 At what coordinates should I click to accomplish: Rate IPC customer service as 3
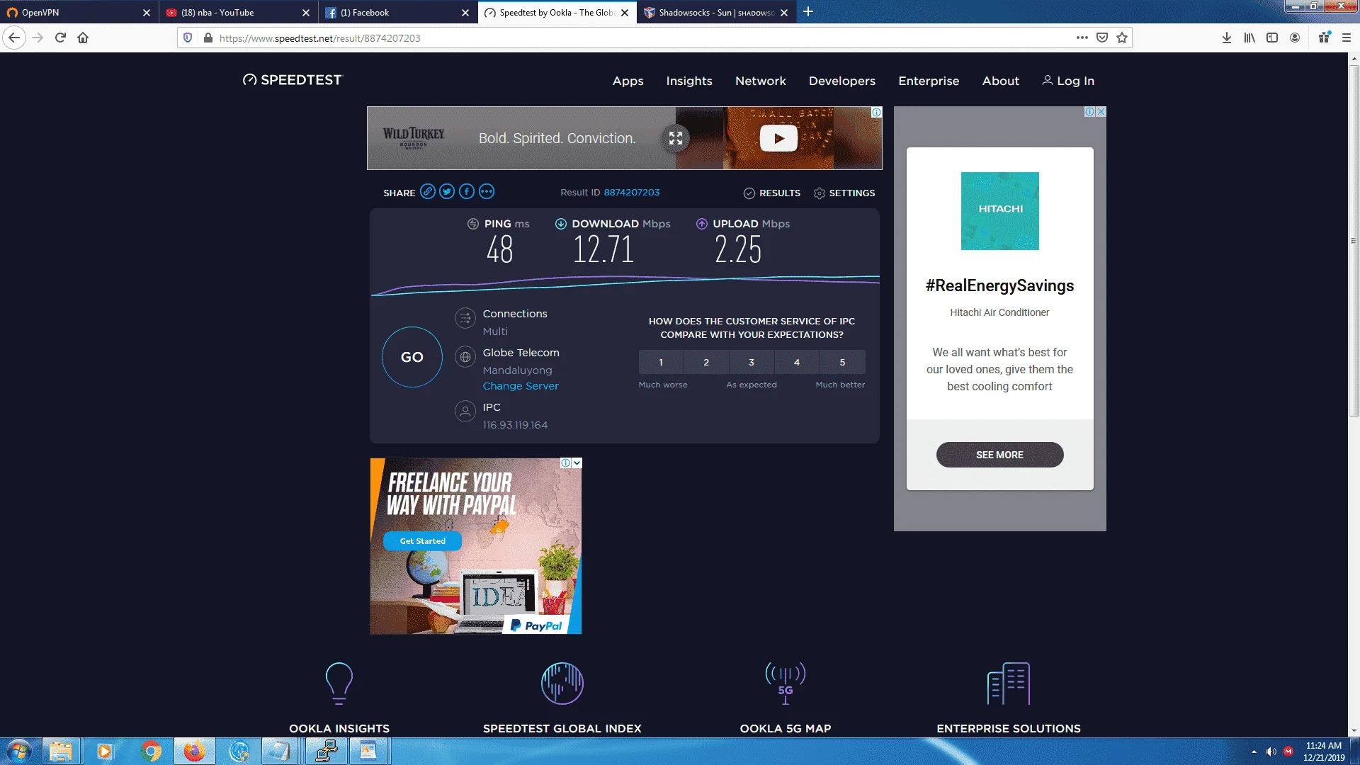point(752,362)
